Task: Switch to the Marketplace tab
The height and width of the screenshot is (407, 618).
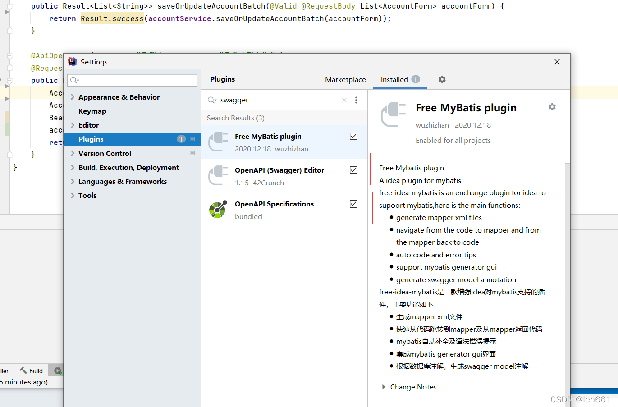Action: (345, 79)
